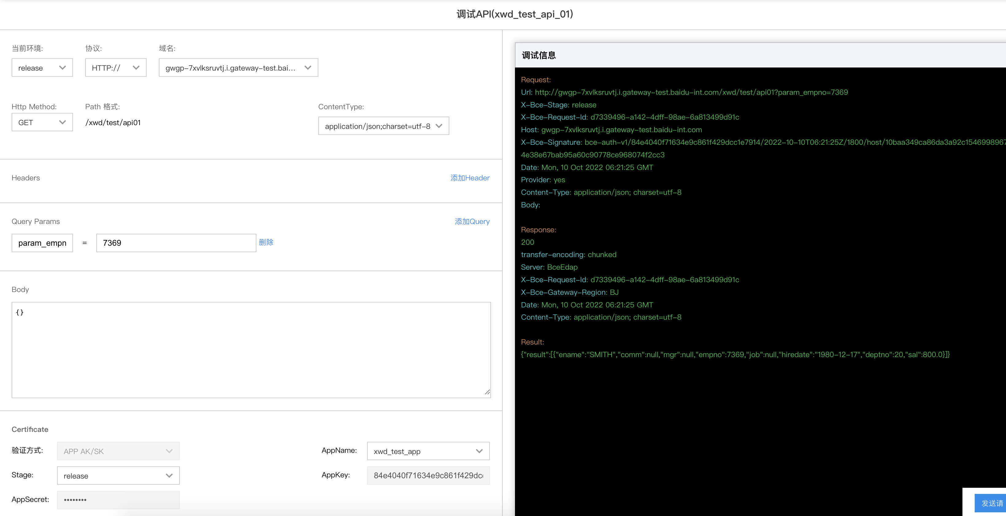Click the 添加Query link
This screenshot has height=516, width=1006.
[472, 221]
